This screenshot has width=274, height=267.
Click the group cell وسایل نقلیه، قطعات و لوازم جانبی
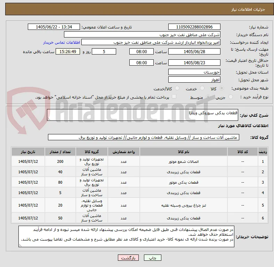92,205
